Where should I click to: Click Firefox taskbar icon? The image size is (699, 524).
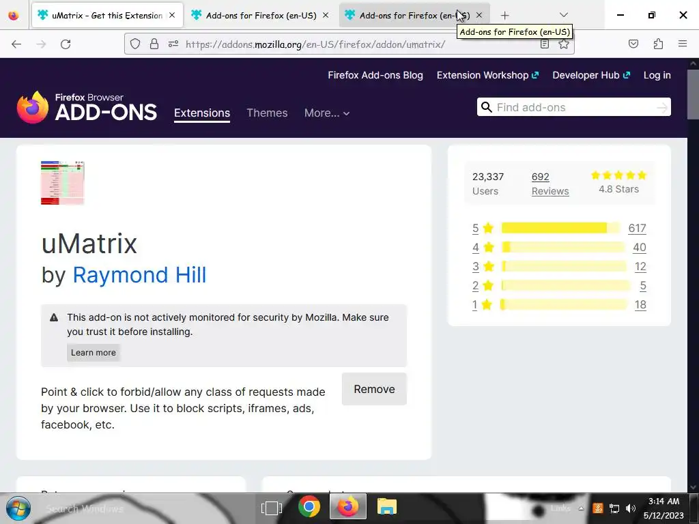[347, 507]
